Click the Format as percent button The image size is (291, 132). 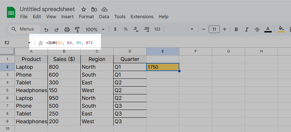(x=126, y=29)
